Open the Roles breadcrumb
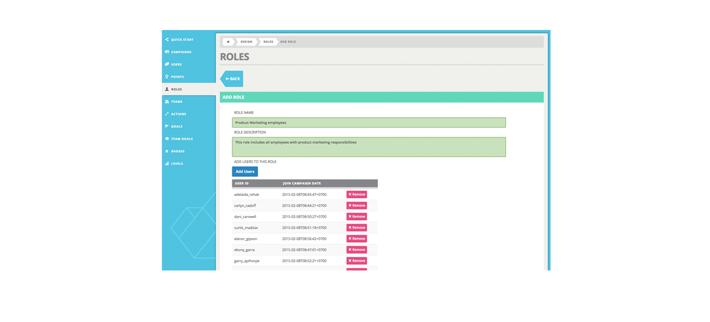The height and width of the screenshot is (322, 710). (268, 41)
